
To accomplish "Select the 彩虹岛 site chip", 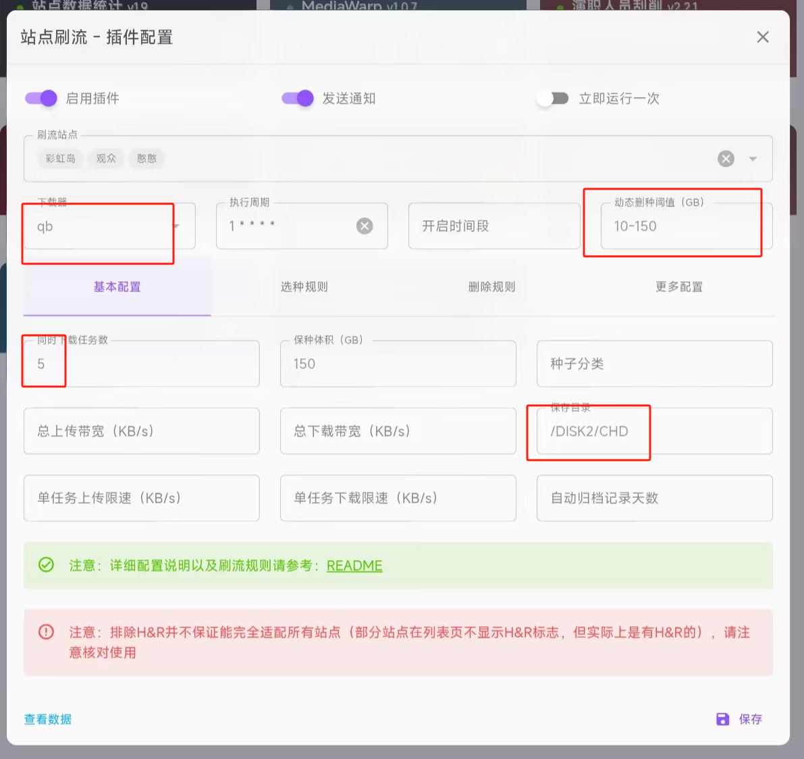I will (x=60, y=159).
